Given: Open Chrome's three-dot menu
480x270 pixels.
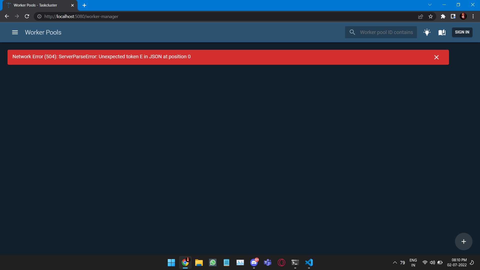Looking at the screenshot, I should pos(473,16).
